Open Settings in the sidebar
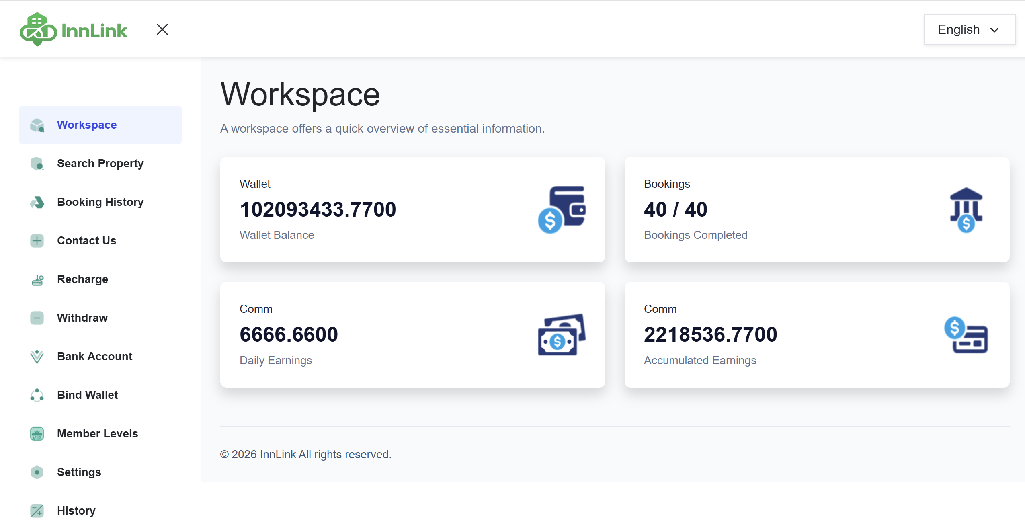The width and height of the screenshot is (1025, 531). (x=79, y=472)
